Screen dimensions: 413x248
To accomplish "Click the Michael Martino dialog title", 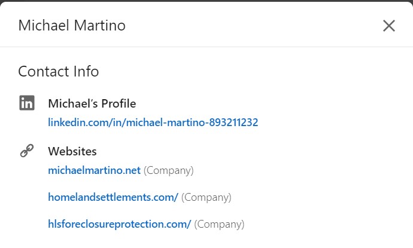I will [72, 26].
